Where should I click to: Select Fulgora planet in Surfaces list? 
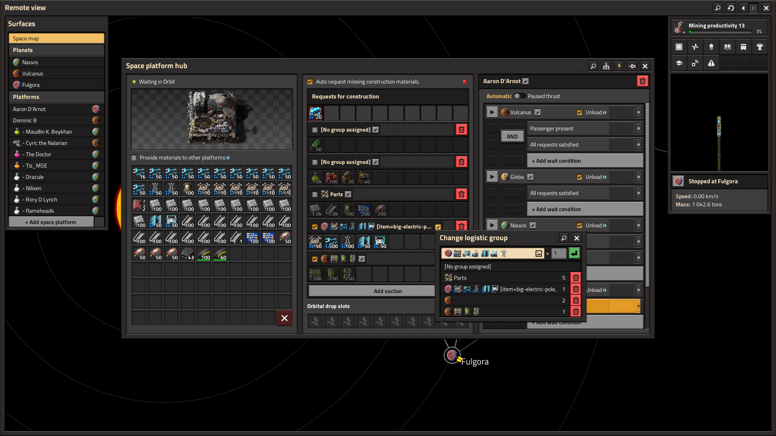pos(57,85)
